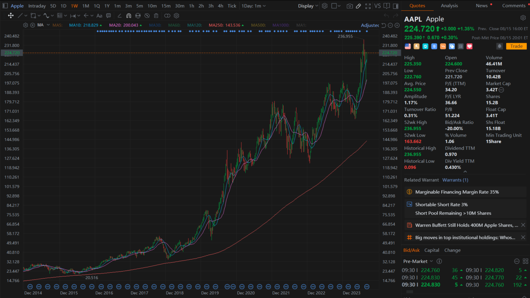Open the Warrants (1) link
This screenshot has height=298, width=530.
pos(455,180)
